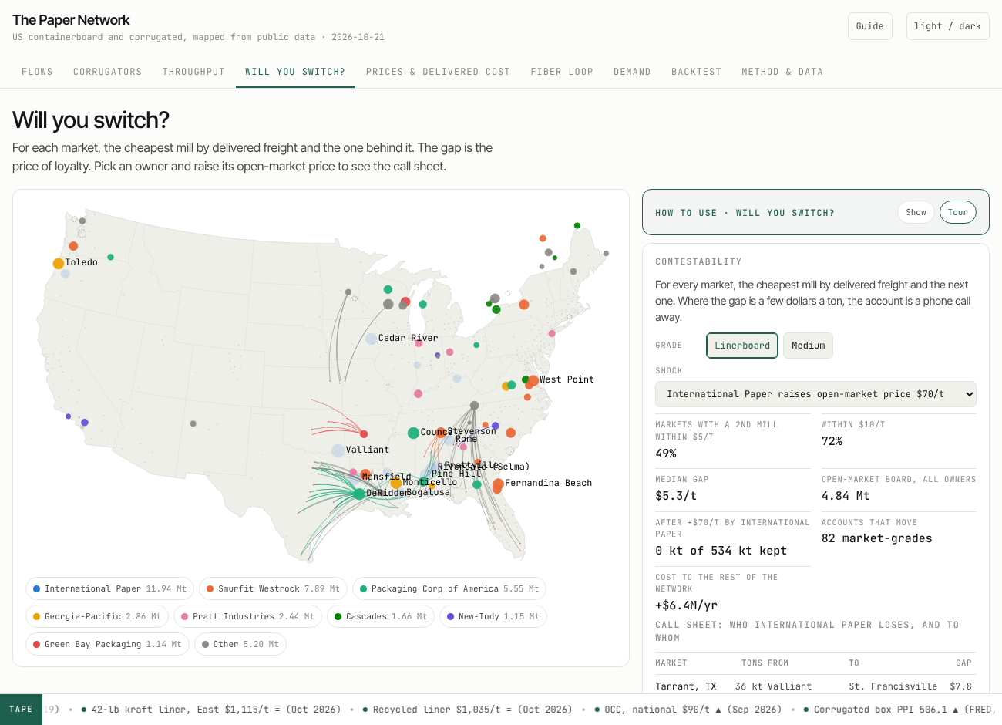1002x725 pixels.
Task: Toggle Smurfit Westrock legend chip
Action: (x=273, y=588)
